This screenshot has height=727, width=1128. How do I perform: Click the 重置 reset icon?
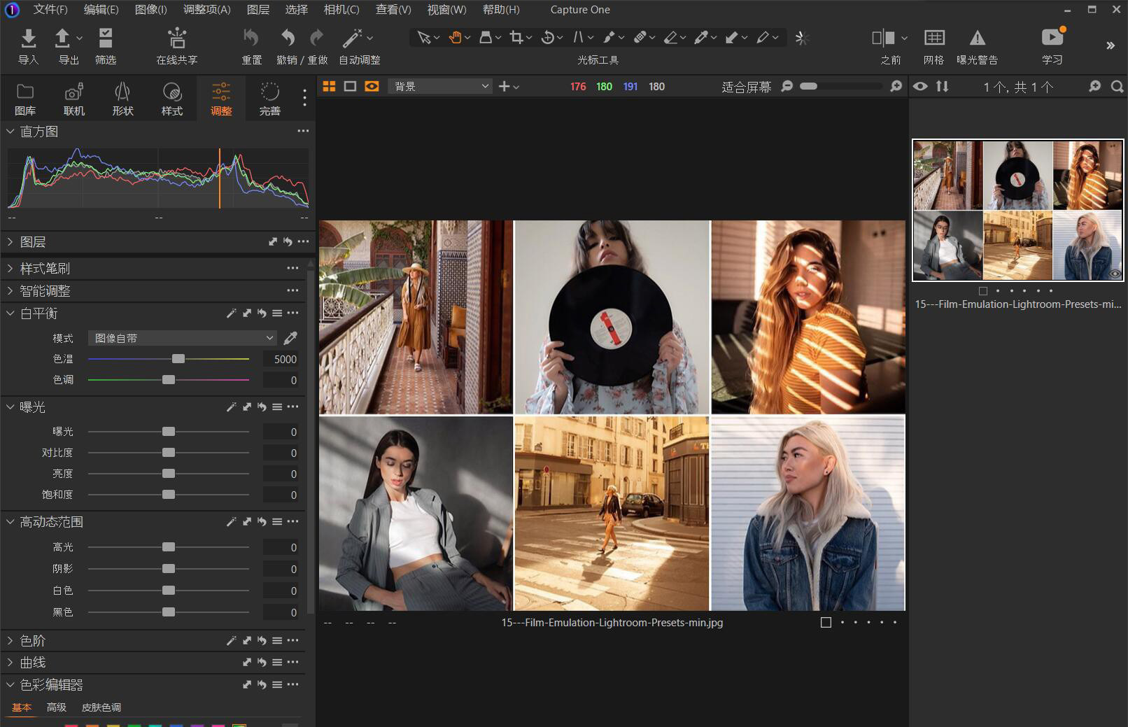(x=251, y=37)
